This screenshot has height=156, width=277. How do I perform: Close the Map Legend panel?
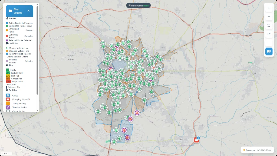click(28, 11)
